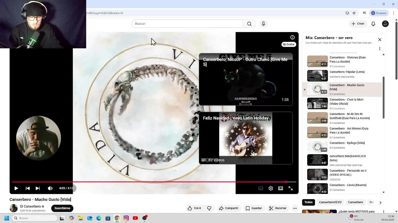Open the Feliz Navidad Vevo Latin Holiday playlist card
Screen dimensions: 398x223
click(x=246, y=138)
